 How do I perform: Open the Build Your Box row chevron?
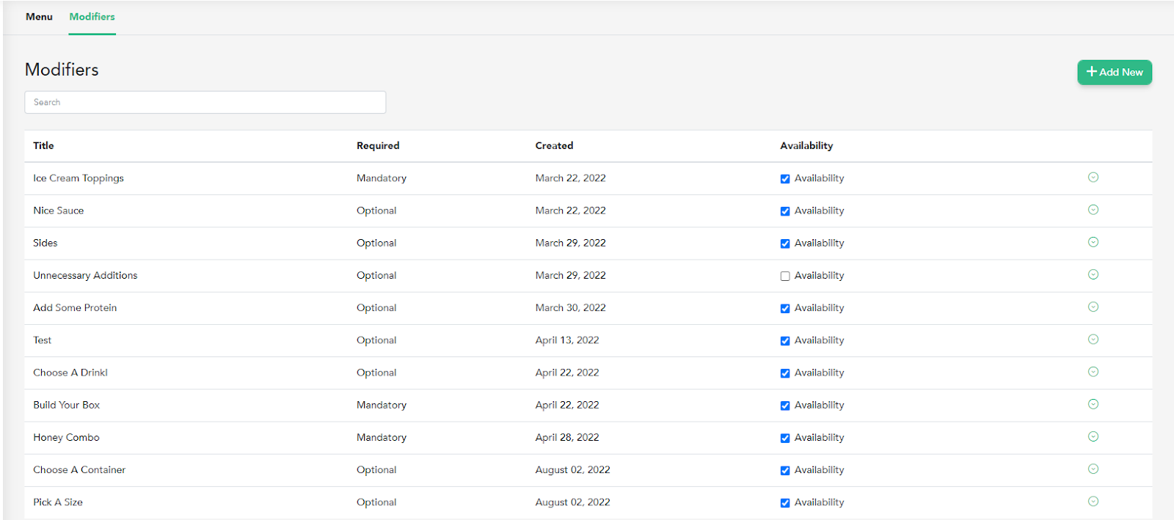click(x=1093, y=404)
